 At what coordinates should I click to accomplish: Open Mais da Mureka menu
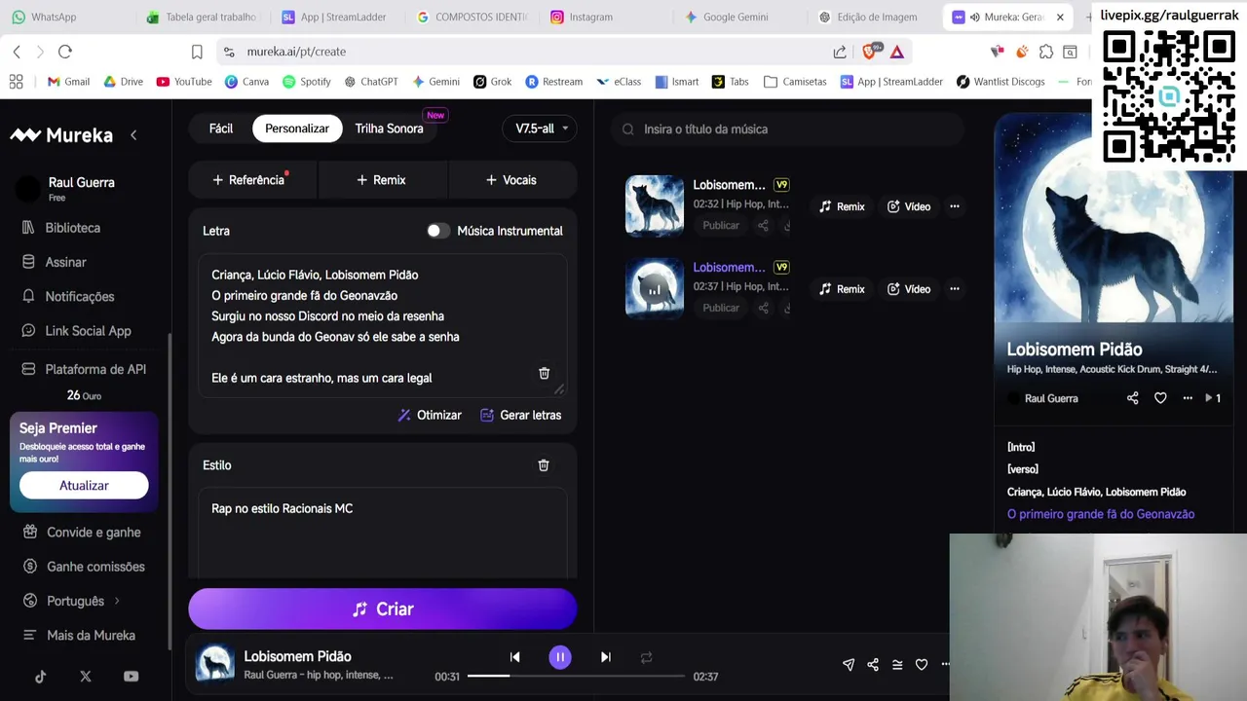80,636
